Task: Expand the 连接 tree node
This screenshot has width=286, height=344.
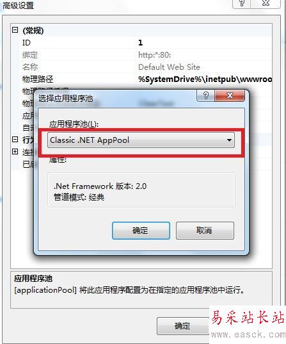Action: pyautogui.click(x=15, y=152)
